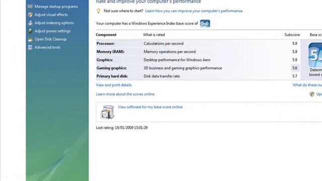This screenshot has height=181, width=322.
Task: Click Memory operations per second text
Action: click(170, 52)
